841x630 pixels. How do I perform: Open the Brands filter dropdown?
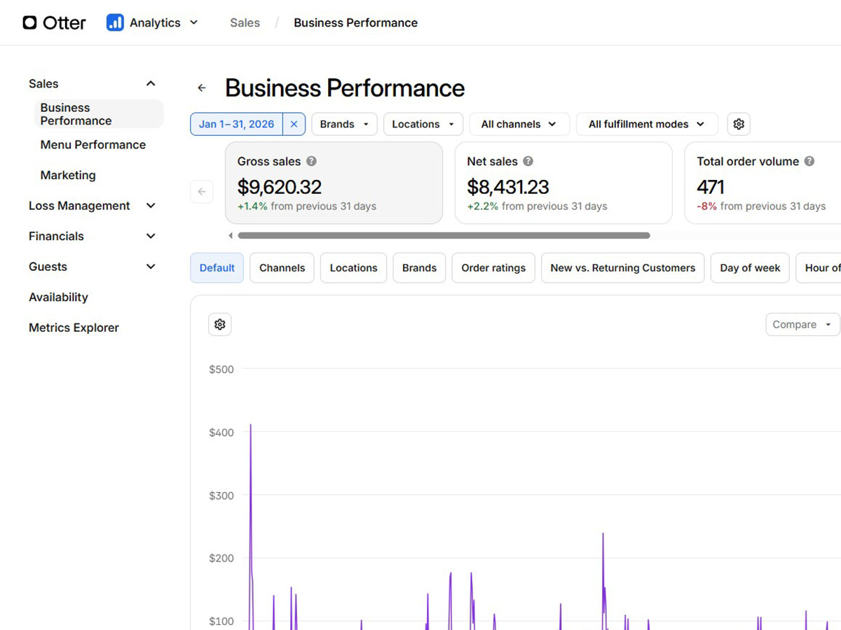(344, 124)
